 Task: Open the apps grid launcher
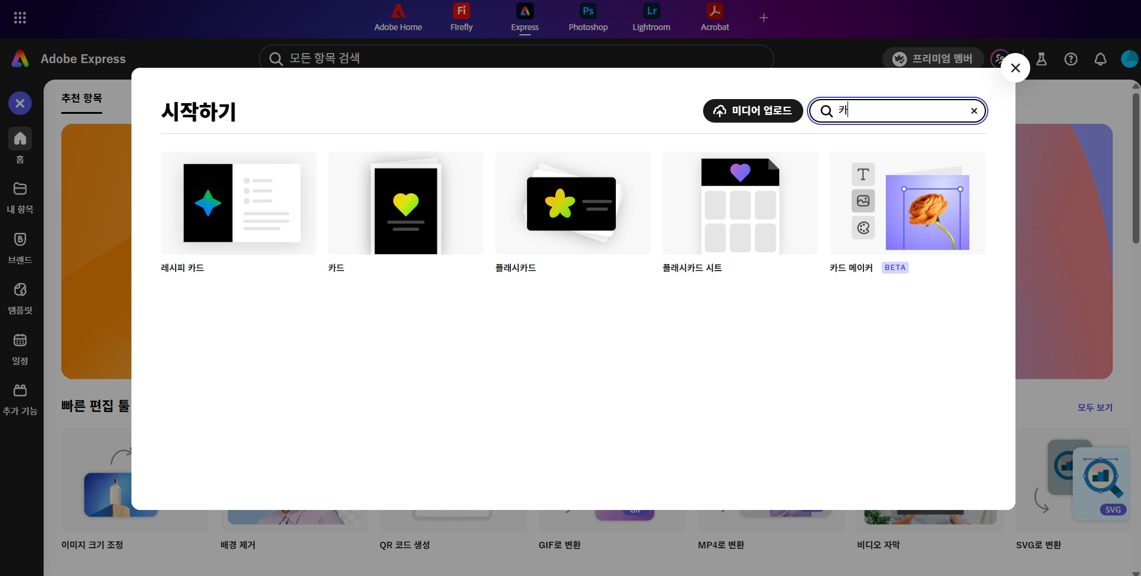20,18
